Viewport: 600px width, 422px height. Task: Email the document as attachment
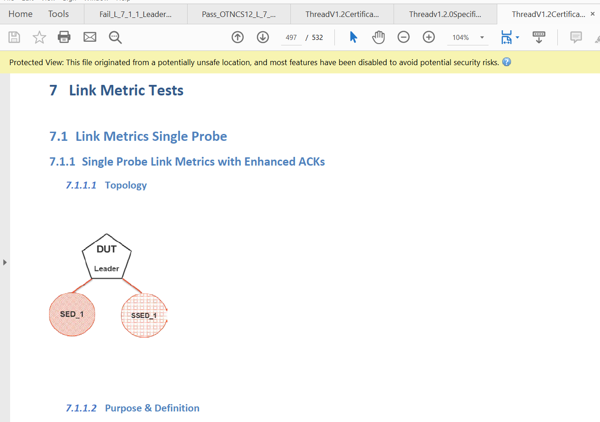tap(89, 37)
